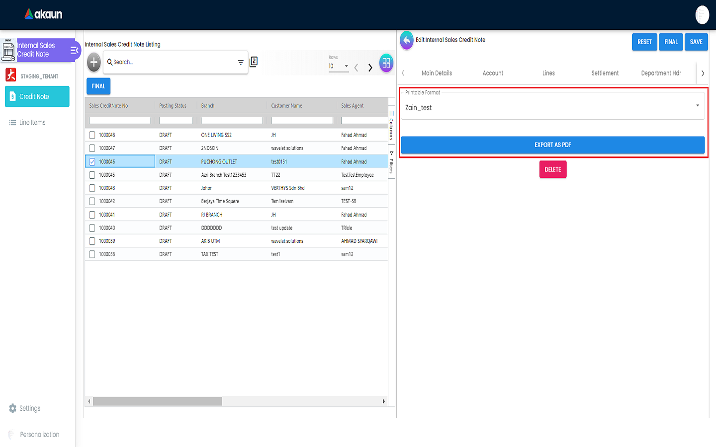This screenshot has width=716, height=447.
Task: Click the numbered document icon beside search
Action: click(254, 62)
